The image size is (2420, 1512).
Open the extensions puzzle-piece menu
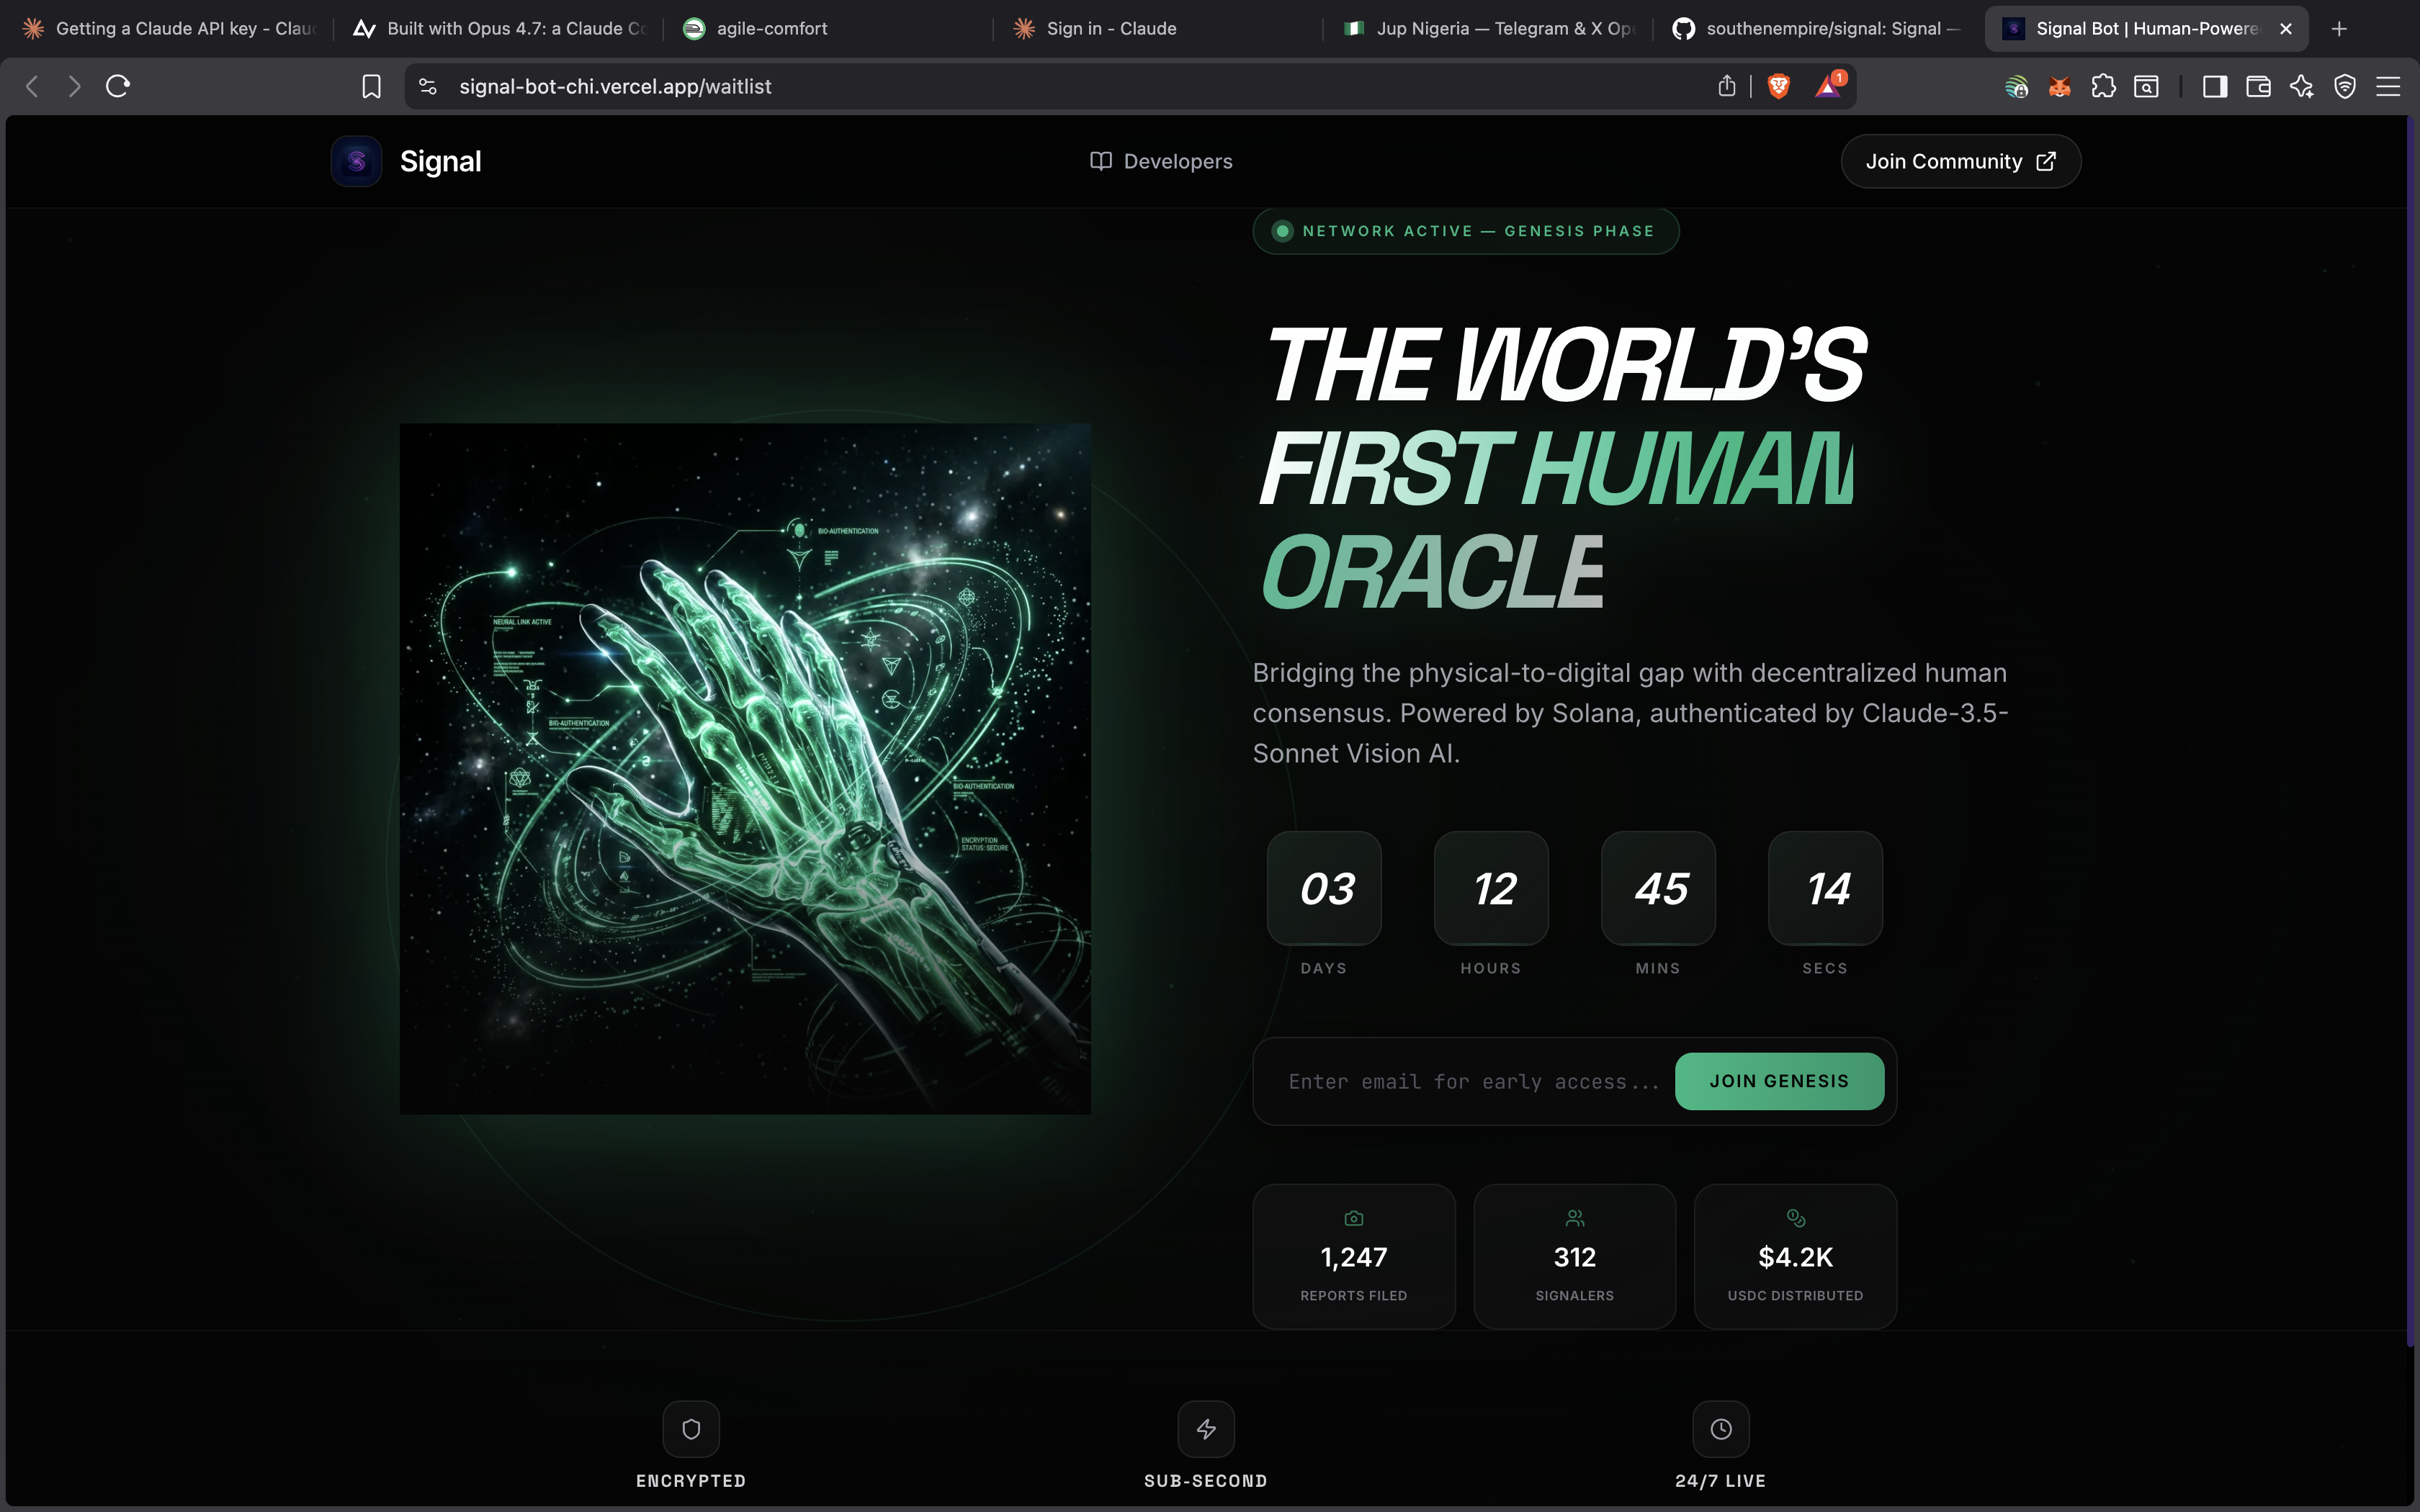2103,87
